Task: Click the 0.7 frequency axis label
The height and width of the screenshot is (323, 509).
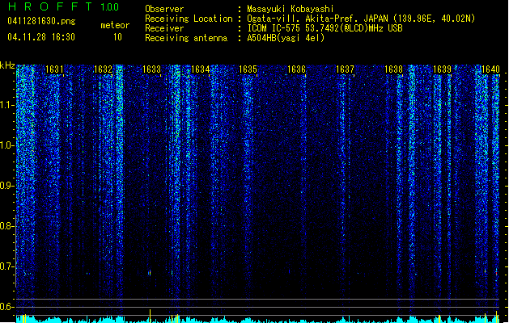Action: click(x=7, y=266)
